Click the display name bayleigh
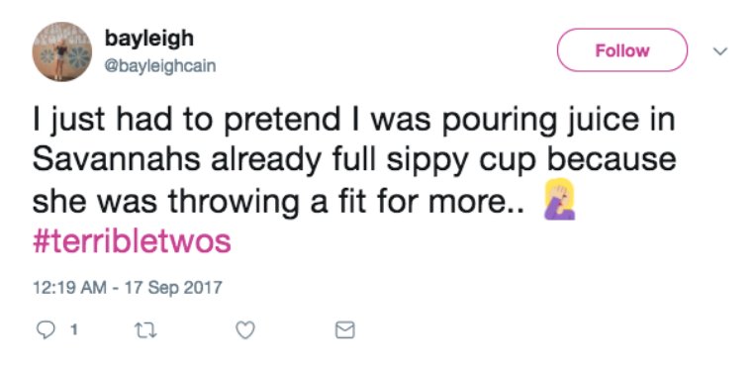 pyautogui.click(x=149, y=39)
